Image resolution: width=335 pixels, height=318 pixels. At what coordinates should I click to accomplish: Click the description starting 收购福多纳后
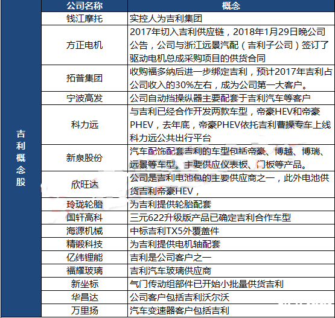pos(231,78)
